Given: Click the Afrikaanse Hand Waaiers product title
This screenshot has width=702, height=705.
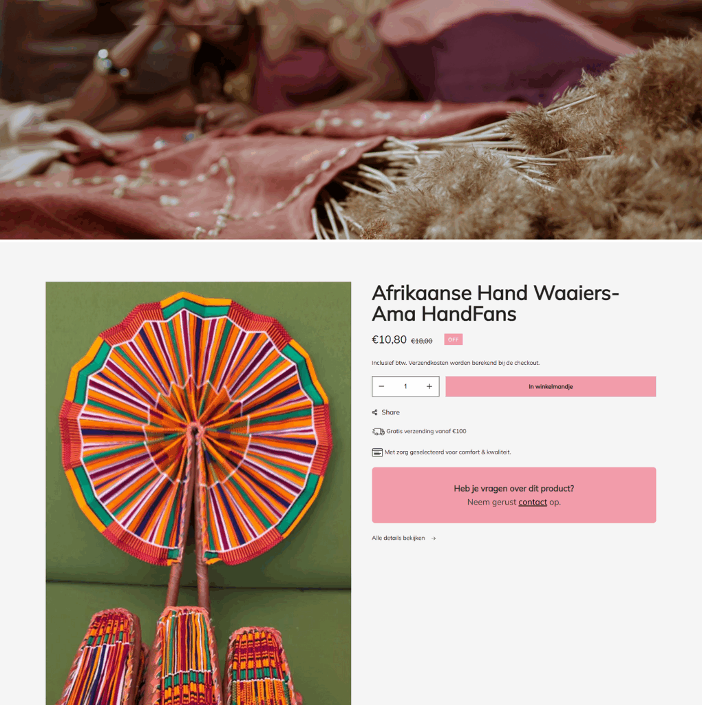Looking at the screenshot, I should [x=496, y=303].
